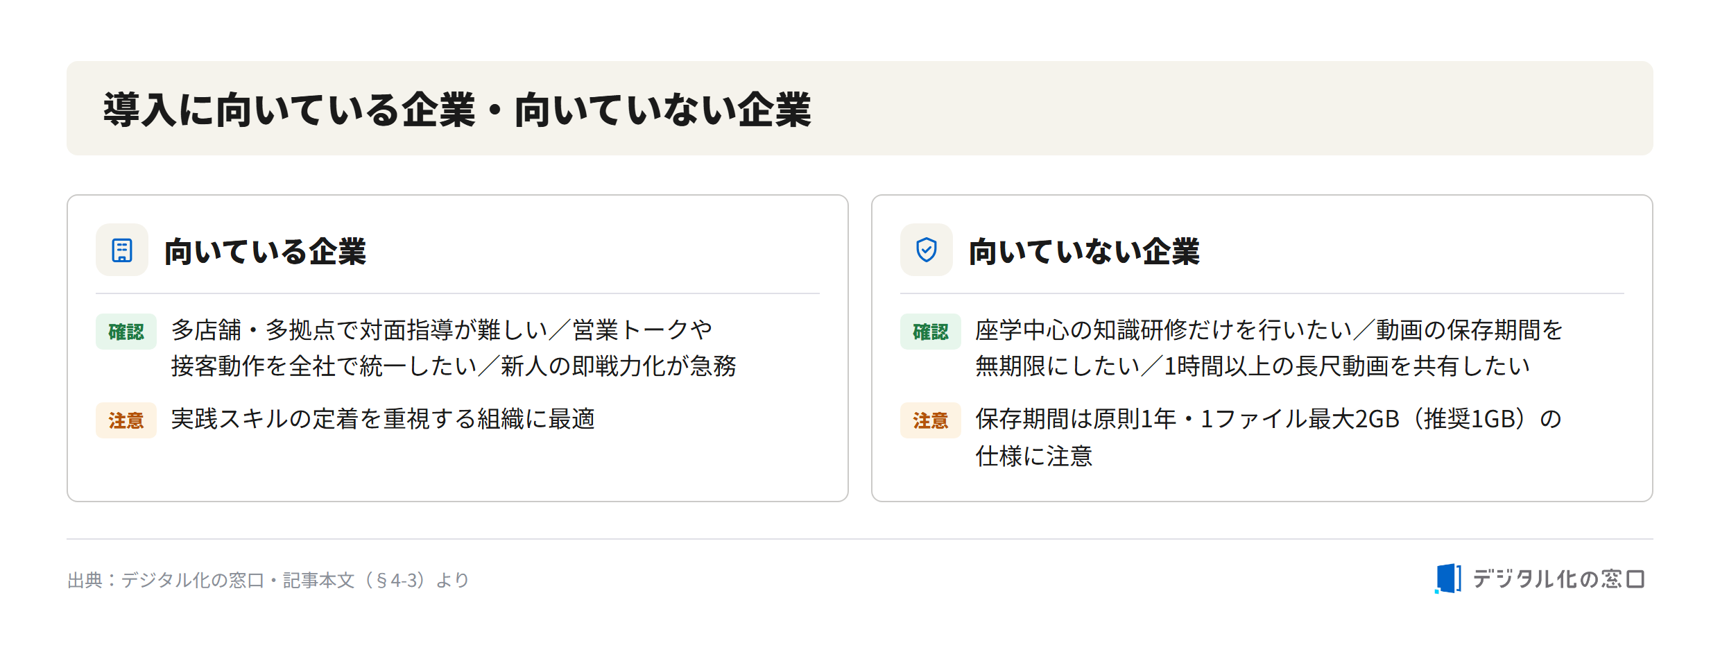Screen dimensions: 1720x659
Task: Click the building icon beside 向いている企業
Action: (122, 250)
